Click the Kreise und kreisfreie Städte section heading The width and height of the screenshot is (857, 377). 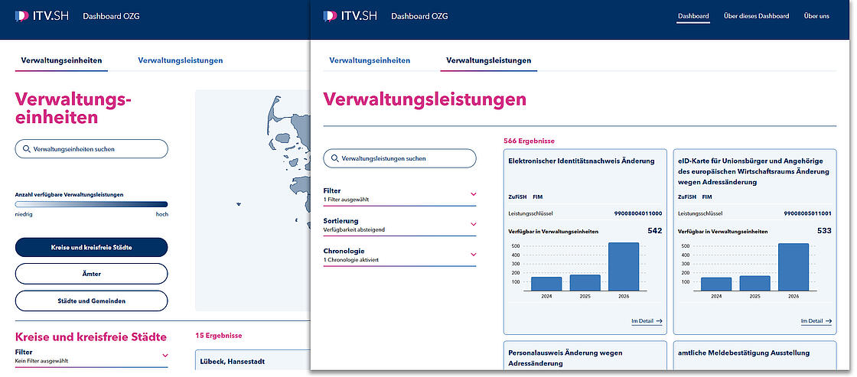[91, 336]
